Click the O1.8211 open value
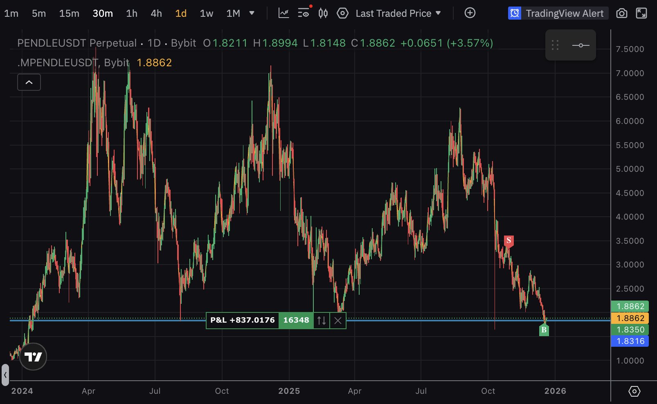This screenshot has height=404, width=657. pos(225,43)
